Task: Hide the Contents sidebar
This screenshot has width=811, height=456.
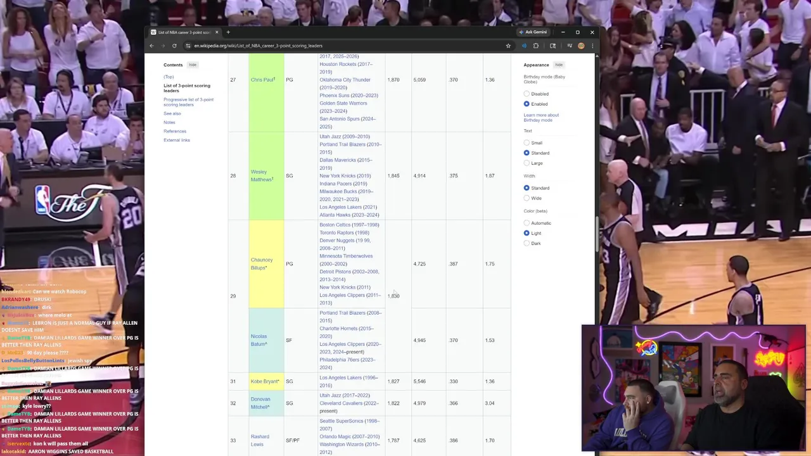Action: point(193,65)
